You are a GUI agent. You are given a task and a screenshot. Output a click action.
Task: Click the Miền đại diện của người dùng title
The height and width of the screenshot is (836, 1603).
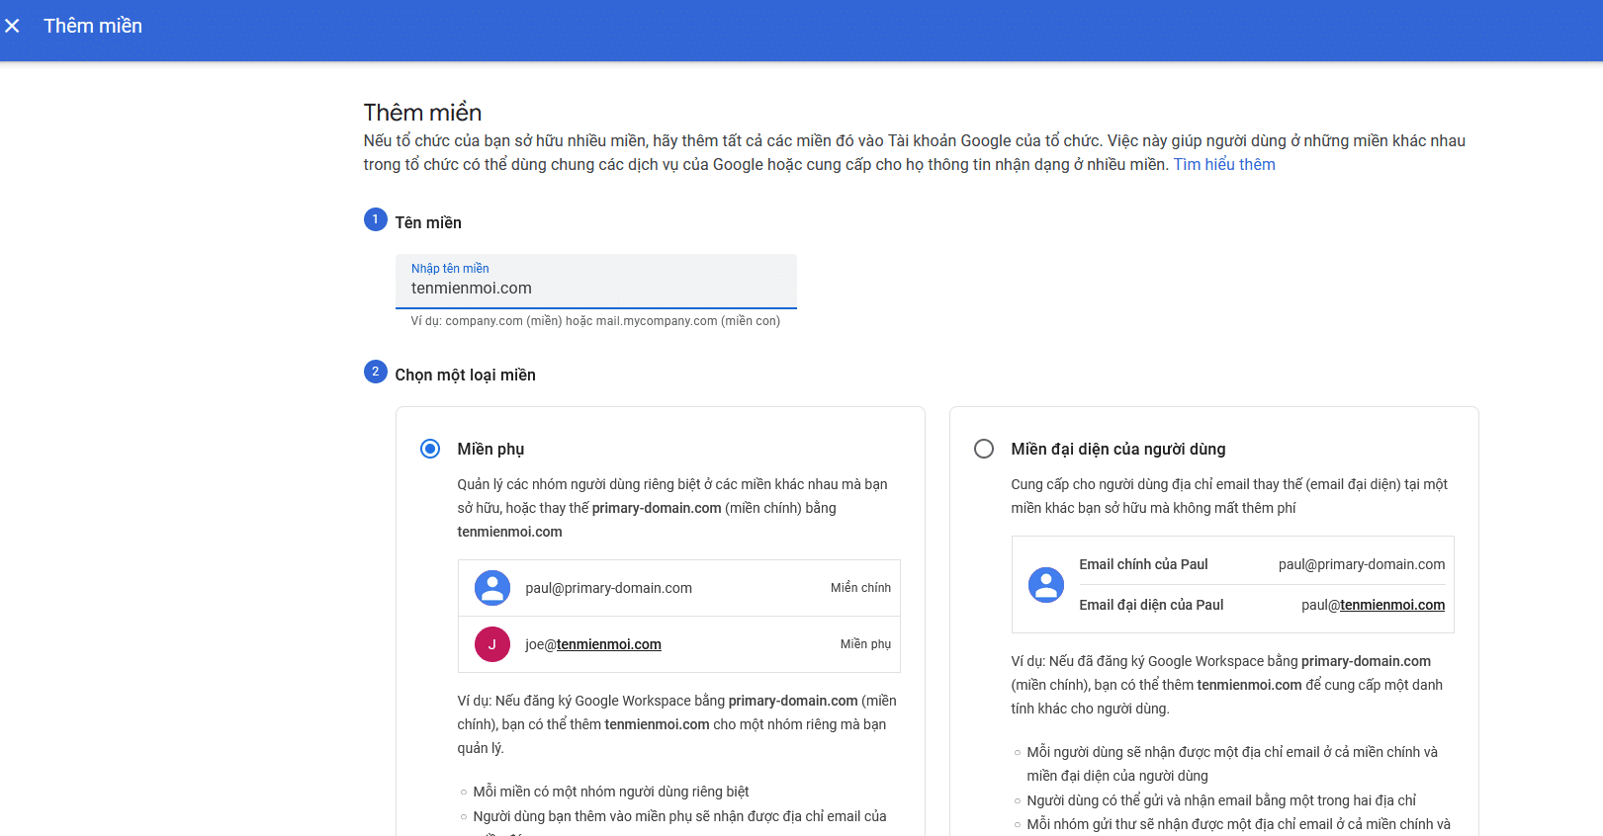(x=1117, y=449)
